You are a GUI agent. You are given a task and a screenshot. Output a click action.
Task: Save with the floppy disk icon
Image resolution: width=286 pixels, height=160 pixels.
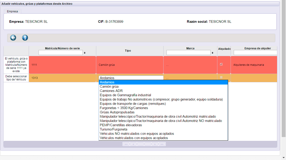pyautogui.click(x=25, y=38)
